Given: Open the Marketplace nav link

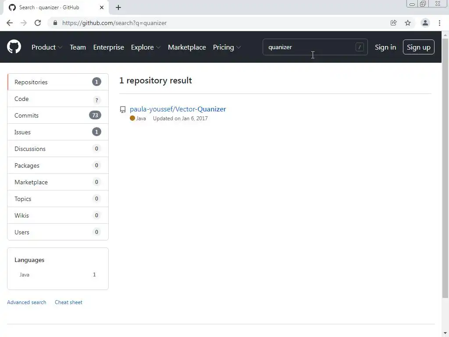Looking at the screenshot, I should click(187, 47).
